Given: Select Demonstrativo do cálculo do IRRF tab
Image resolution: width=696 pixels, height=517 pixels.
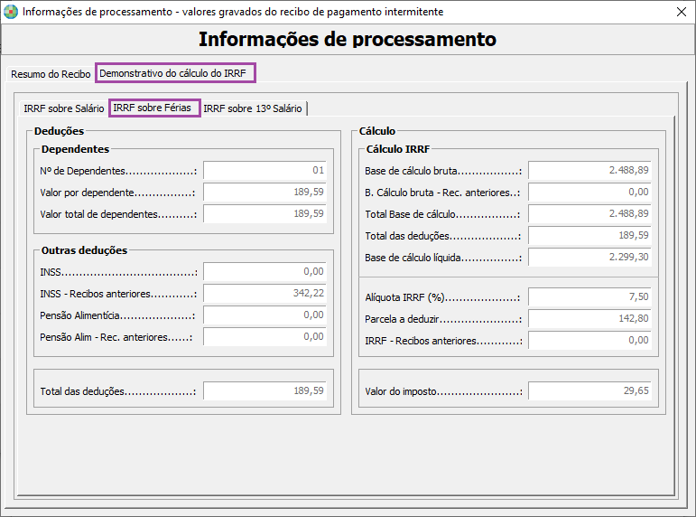Looking at the screenshot, I should pos(175,73).
